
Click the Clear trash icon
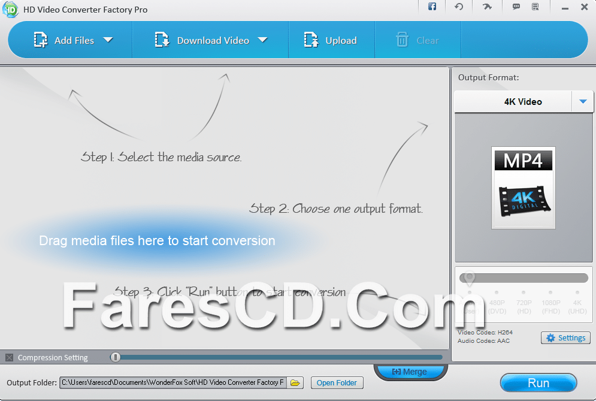coord(402,40)
